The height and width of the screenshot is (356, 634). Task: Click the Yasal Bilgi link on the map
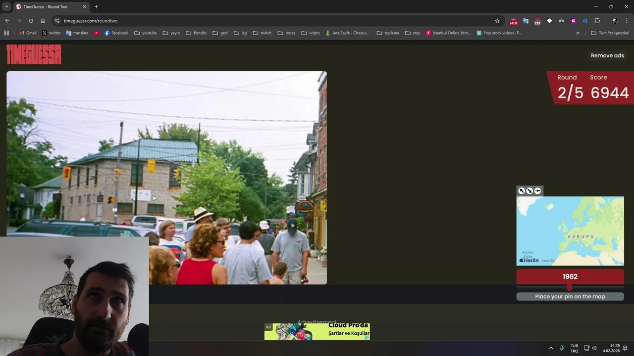(x=548, y=261)
